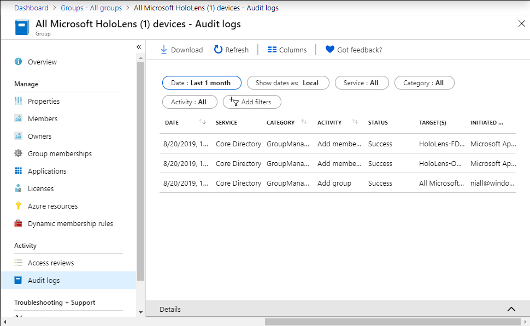This screenshot has width=530, height=326.
Task: Click the Refresh button label
Action: [237, 50]
